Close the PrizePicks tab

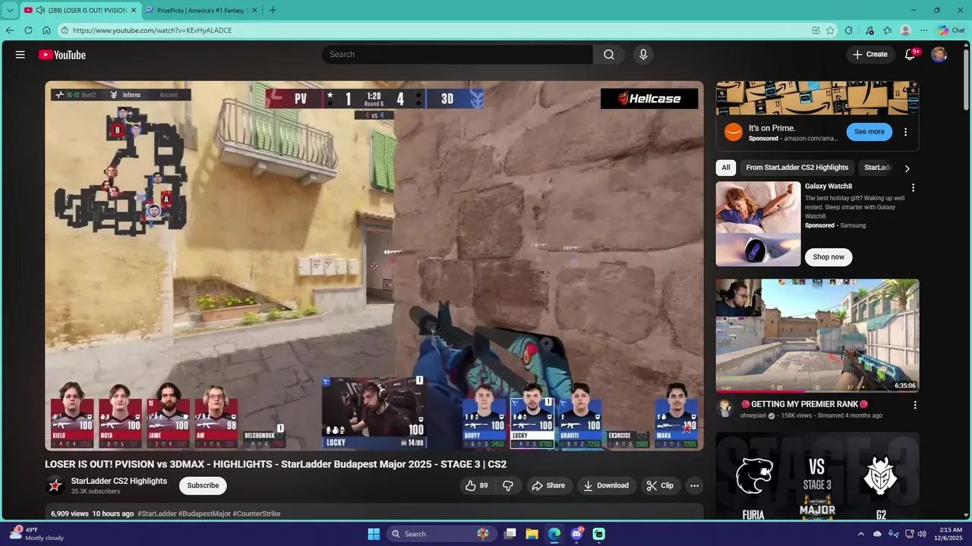pyautogui.click(x=254, y=10)
